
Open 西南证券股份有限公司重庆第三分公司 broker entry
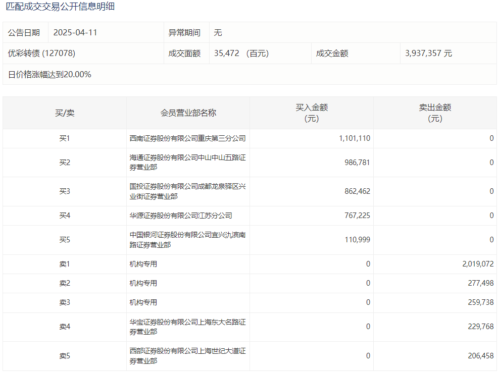(x=187, y=138)
